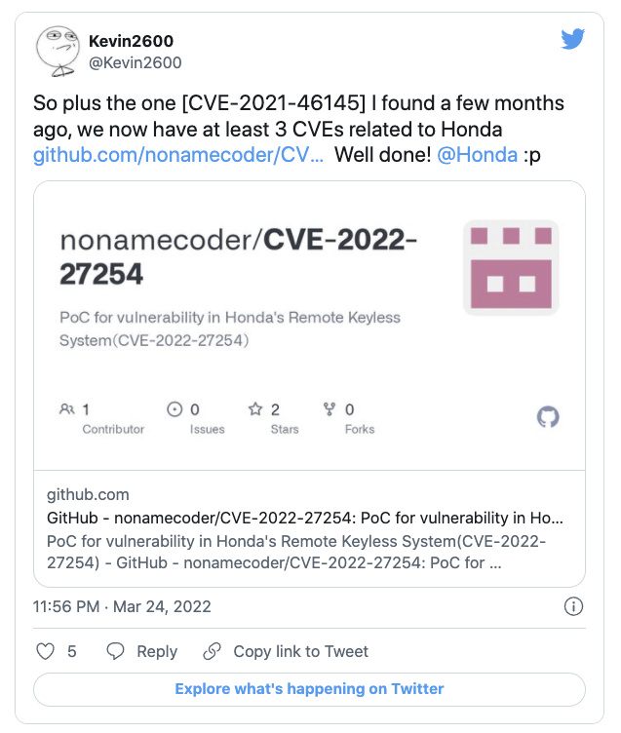The width and height of the screenshot is (621, 733).
Task: Click the GitHub octocat logo
Action: (549, 417)
